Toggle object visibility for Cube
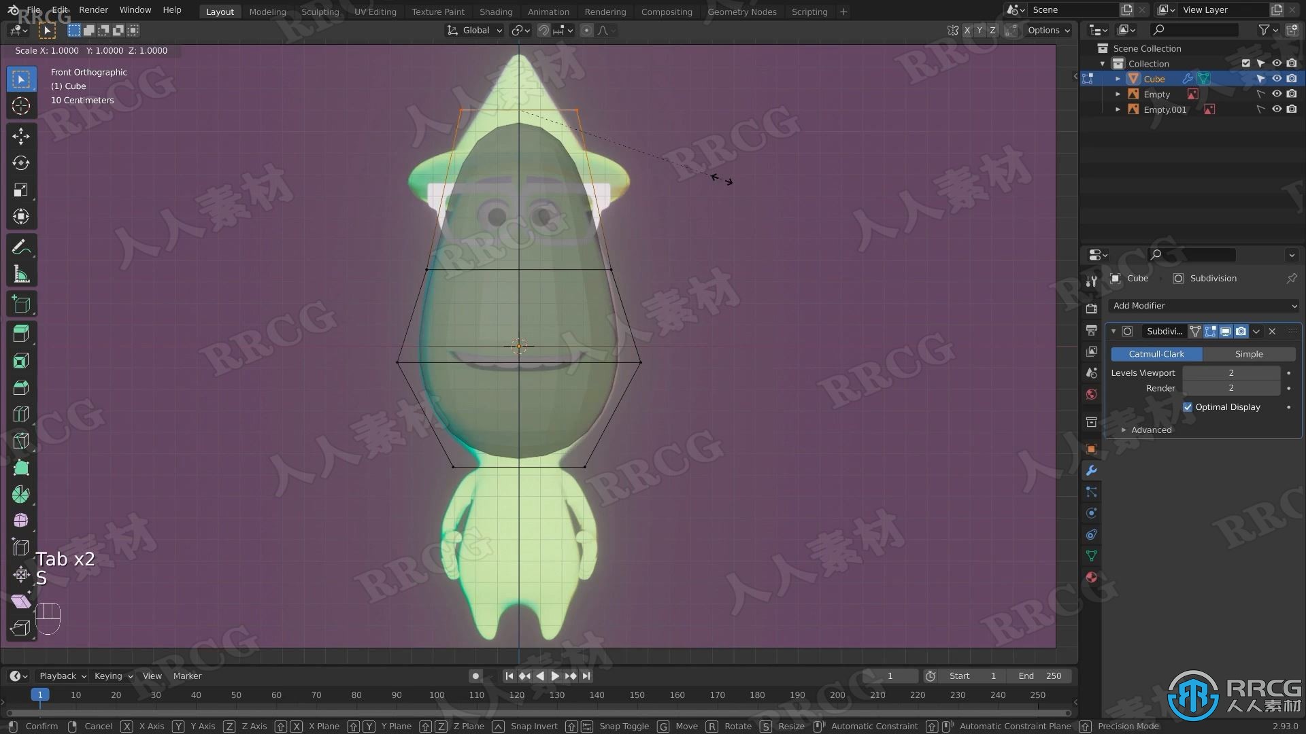The height and width of the screenshot is (734, 1306). click(x=1276, y=78)
